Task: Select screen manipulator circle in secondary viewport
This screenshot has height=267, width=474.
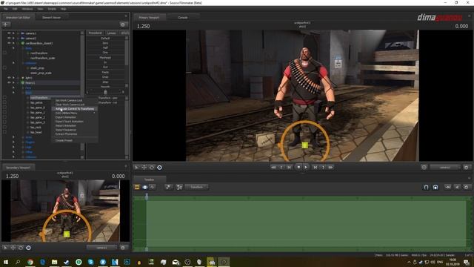Action: tap(28, 248)
